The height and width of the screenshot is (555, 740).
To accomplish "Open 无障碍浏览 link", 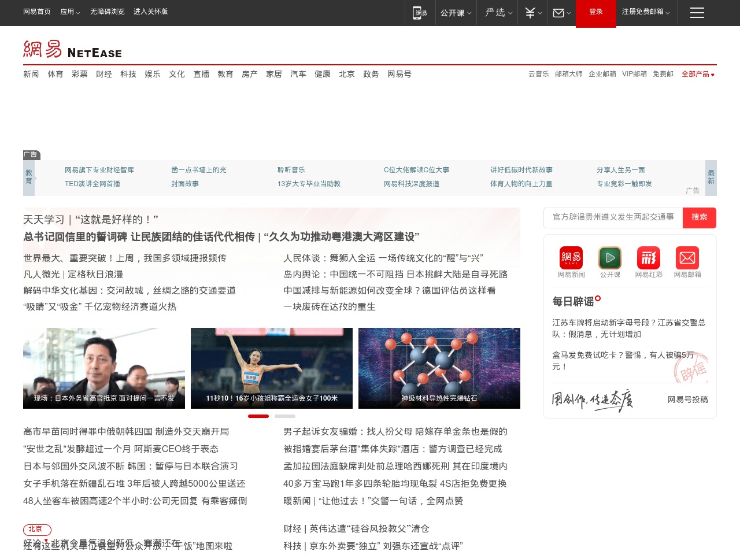I will pos(108,12).
